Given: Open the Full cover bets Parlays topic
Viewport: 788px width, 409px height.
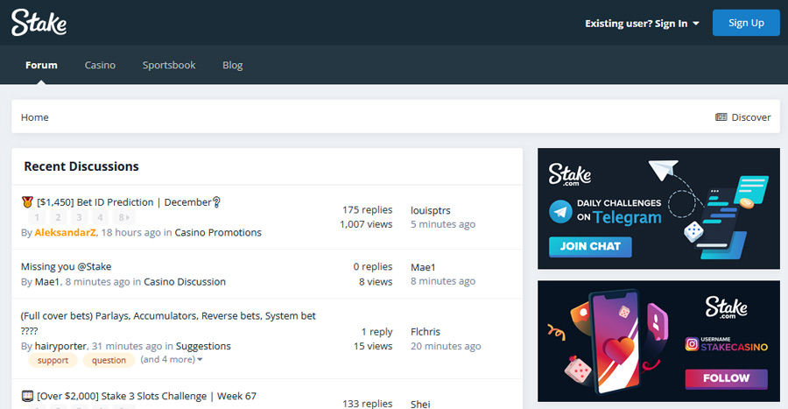Looking at the screenshot, I should click(x=168, y=323).
